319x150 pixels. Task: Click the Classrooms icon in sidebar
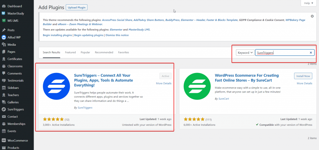click(x=4, y=66)
